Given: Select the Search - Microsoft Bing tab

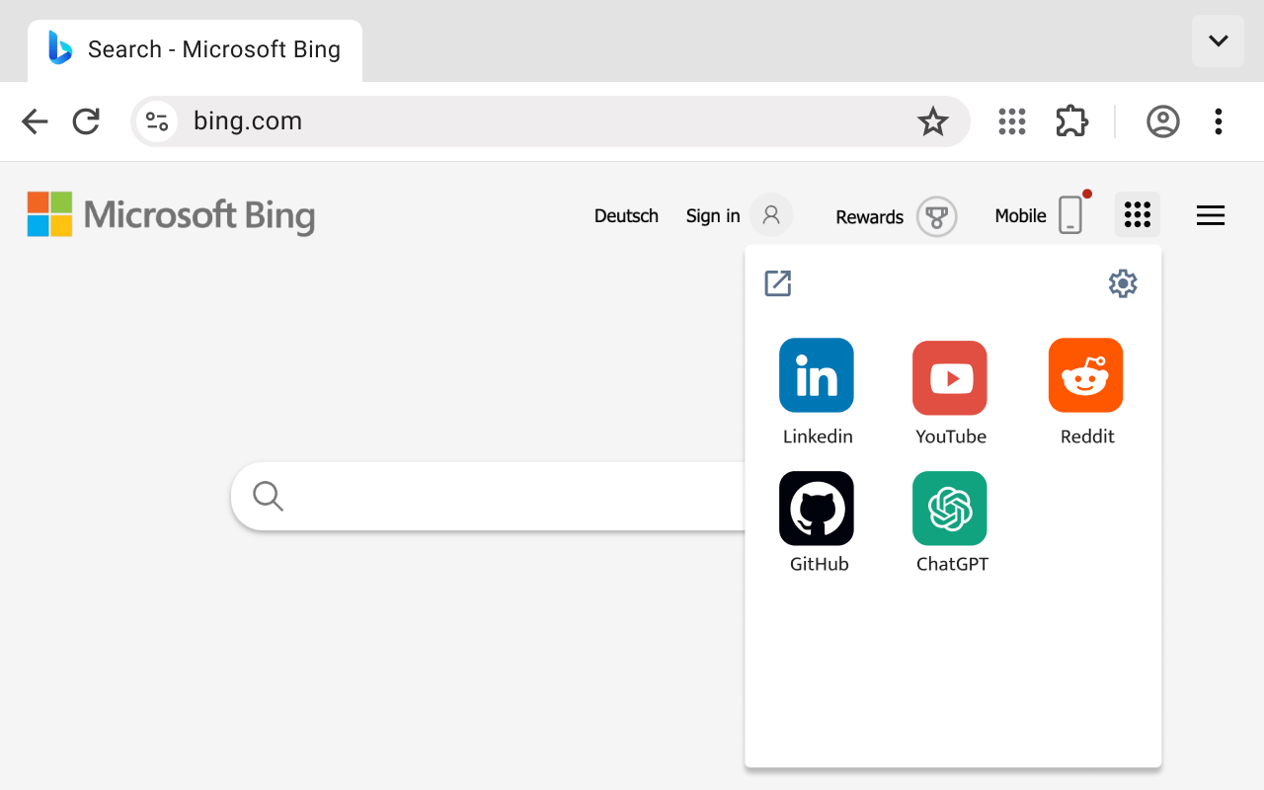Looking at the screenshot, I should pos(195,49).
